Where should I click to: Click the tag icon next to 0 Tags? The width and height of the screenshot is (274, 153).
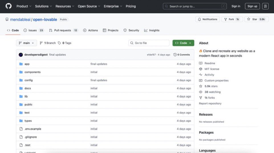[59, 43]
